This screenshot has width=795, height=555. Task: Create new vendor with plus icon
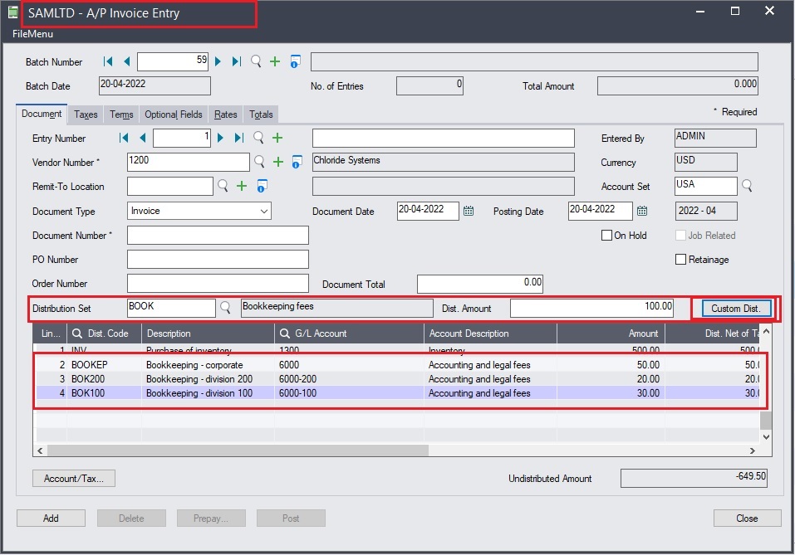point(278,162)
